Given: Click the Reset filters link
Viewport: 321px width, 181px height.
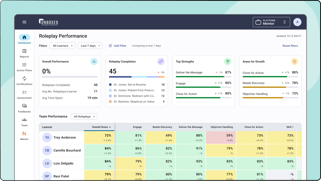Looking at the screenshot, I should coord(290,46).
